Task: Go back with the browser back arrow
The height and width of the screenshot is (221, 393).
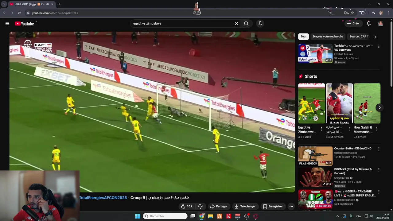Action: point(5,13)
